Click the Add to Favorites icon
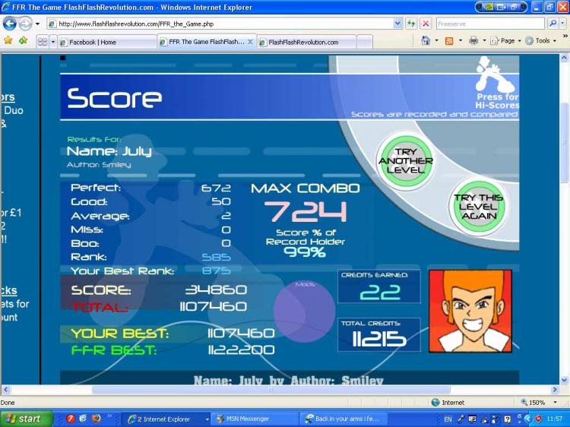Viewport: 570px width, 427px height. (x=24, y=41)
